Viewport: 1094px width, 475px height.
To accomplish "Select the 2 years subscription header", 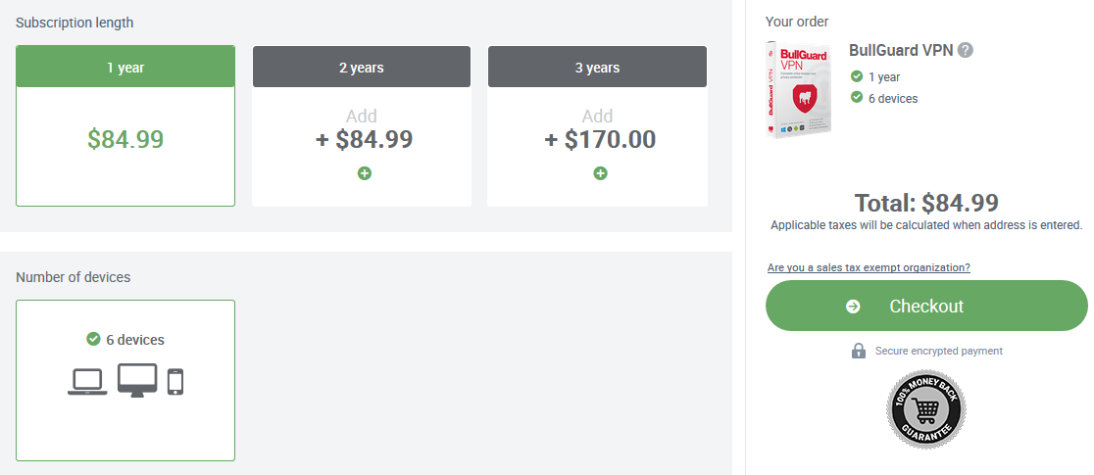I will pos(362,67).
